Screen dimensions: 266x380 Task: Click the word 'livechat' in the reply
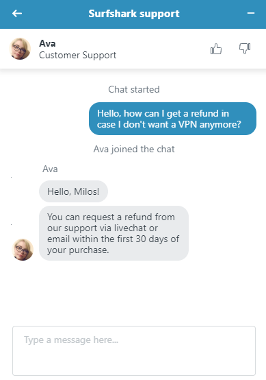click(130, 228)
